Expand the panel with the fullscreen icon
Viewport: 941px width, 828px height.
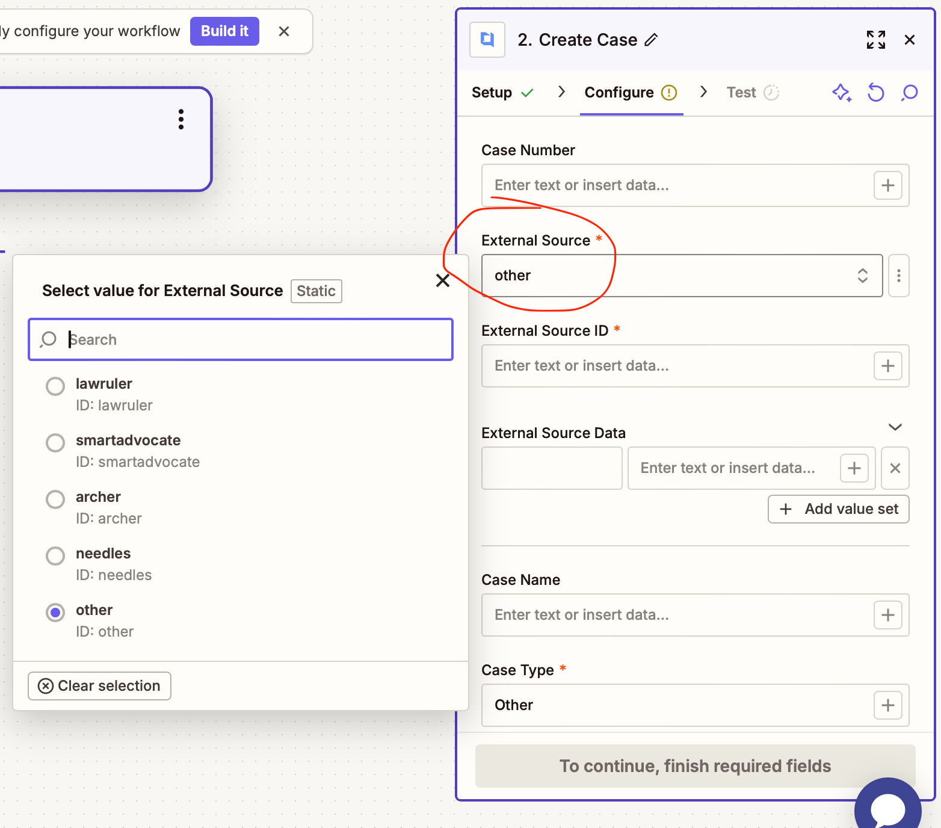[875, 40]
